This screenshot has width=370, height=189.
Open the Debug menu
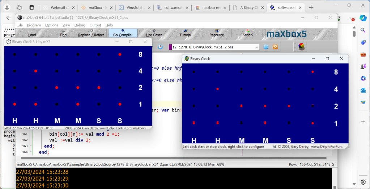pyautogui.click(x=80, y=25)
